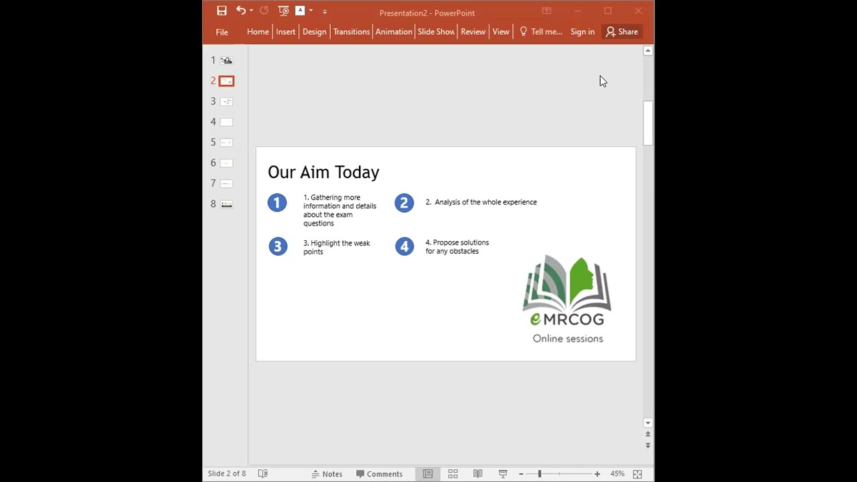Select slide 8 thumbnail
857x482 pixels.
point(226,204)
